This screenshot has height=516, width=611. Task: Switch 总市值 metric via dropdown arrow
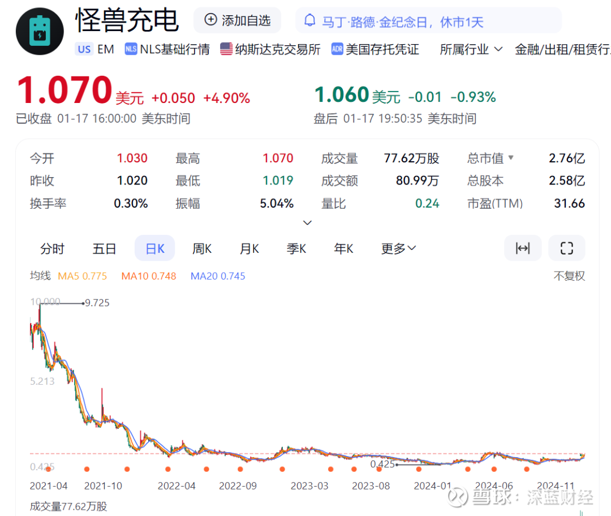511,157
